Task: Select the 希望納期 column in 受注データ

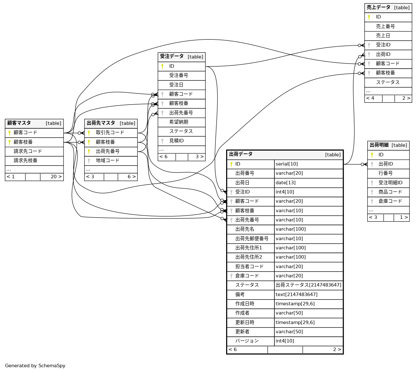Action: coord(178,122)
